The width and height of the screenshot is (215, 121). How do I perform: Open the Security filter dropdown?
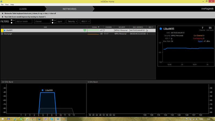[x=72, y=22]
